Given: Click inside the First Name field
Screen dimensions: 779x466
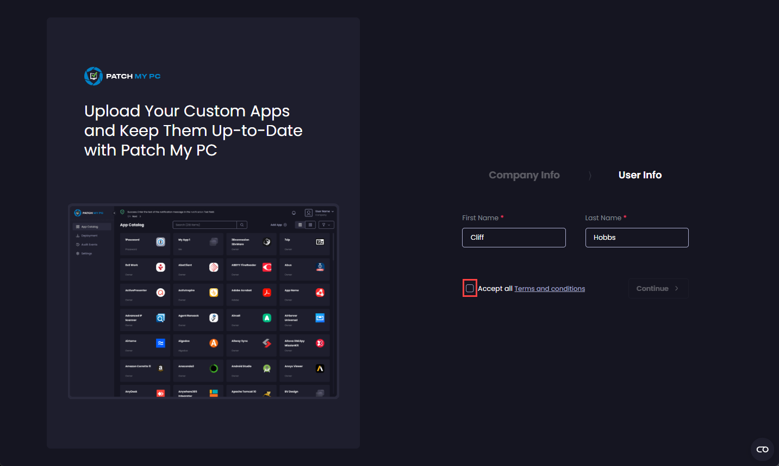Looking at the screenshot, I should (513, 237).
